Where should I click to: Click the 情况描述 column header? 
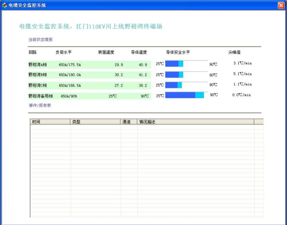[196, 122]
